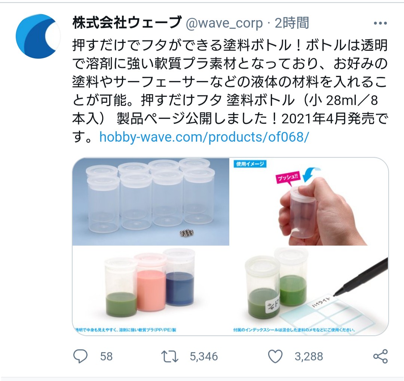Open the reply comment icon
This screenshot has height=381, width=404.
(80, 356)
